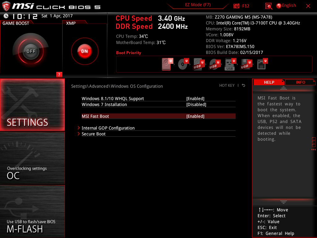The image size is (317, 238).
Task: Change Windows 7 Installation [Disabled] value
Action: coord(196,104)
